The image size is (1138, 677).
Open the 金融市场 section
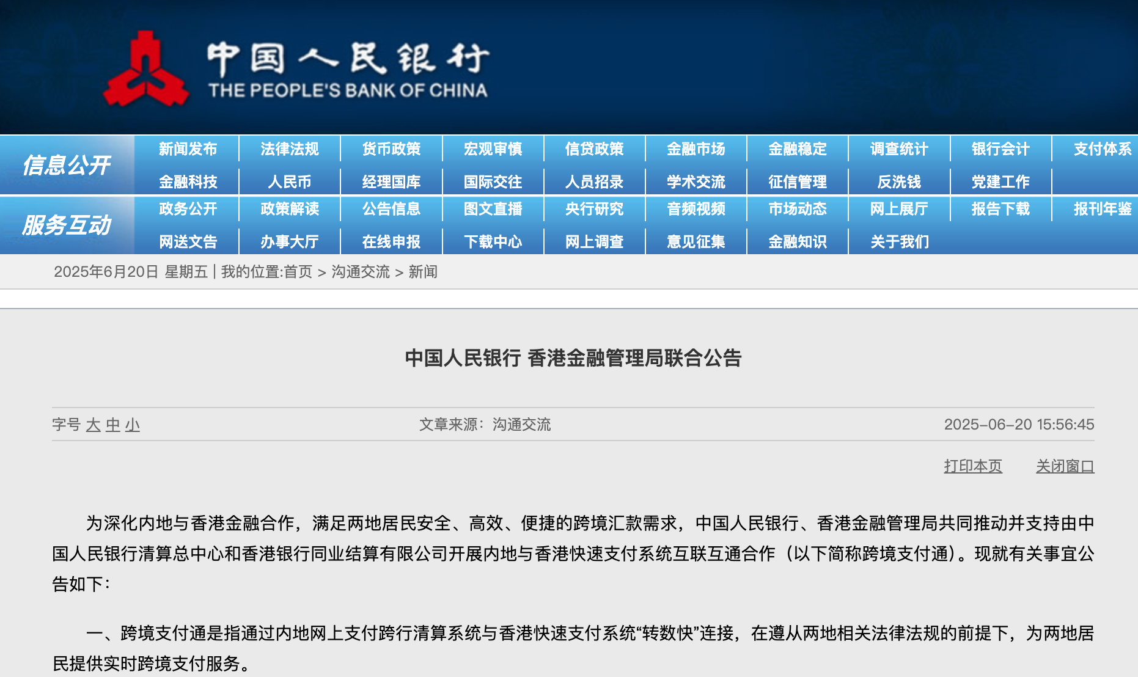click(x=696, y=149)
